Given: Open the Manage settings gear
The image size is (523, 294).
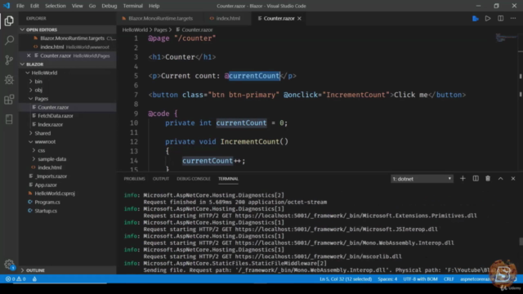Looking at the screenshot, I should point(9,265).
